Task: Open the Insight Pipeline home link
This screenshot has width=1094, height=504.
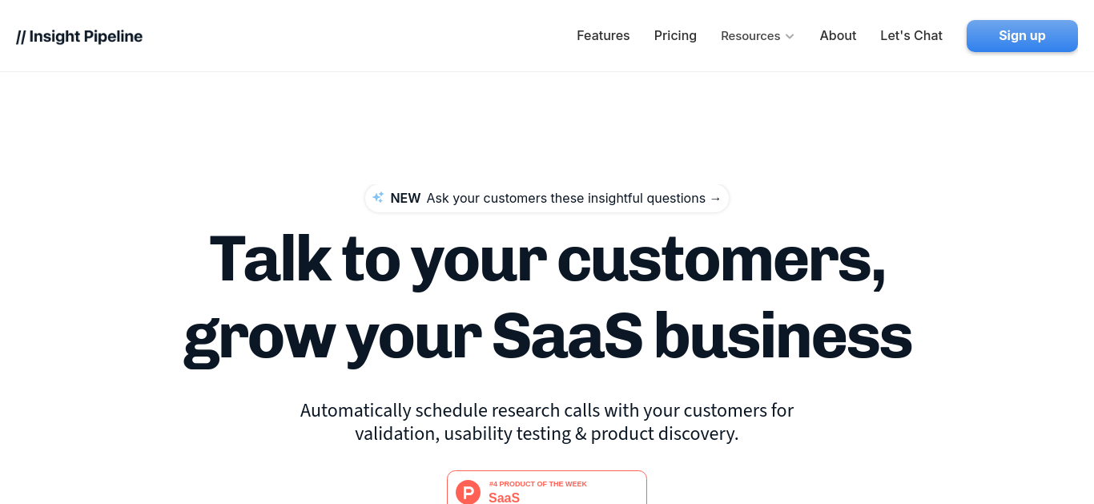Action: point(79,37)
